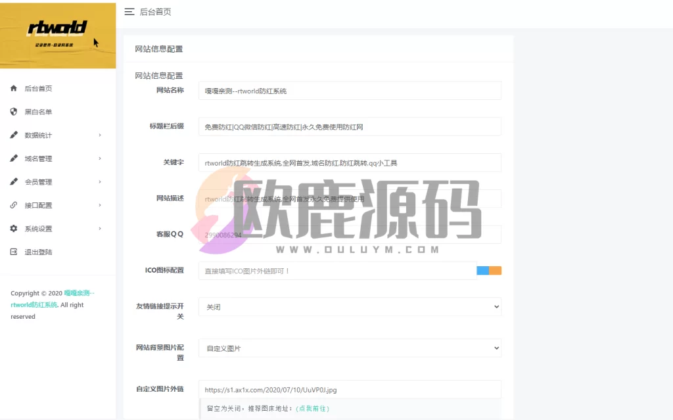Viewport: 673px width, 420px height.
Task: Select the 后台首页 home icon
Action: point(12,88)
